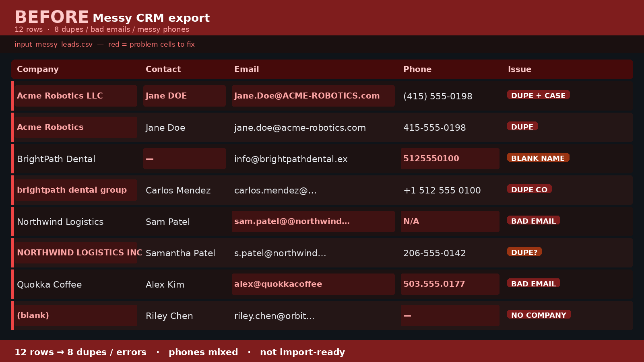Select the s.patel@northwind... email cell
The image size is (644, 362).
[280, 253]
